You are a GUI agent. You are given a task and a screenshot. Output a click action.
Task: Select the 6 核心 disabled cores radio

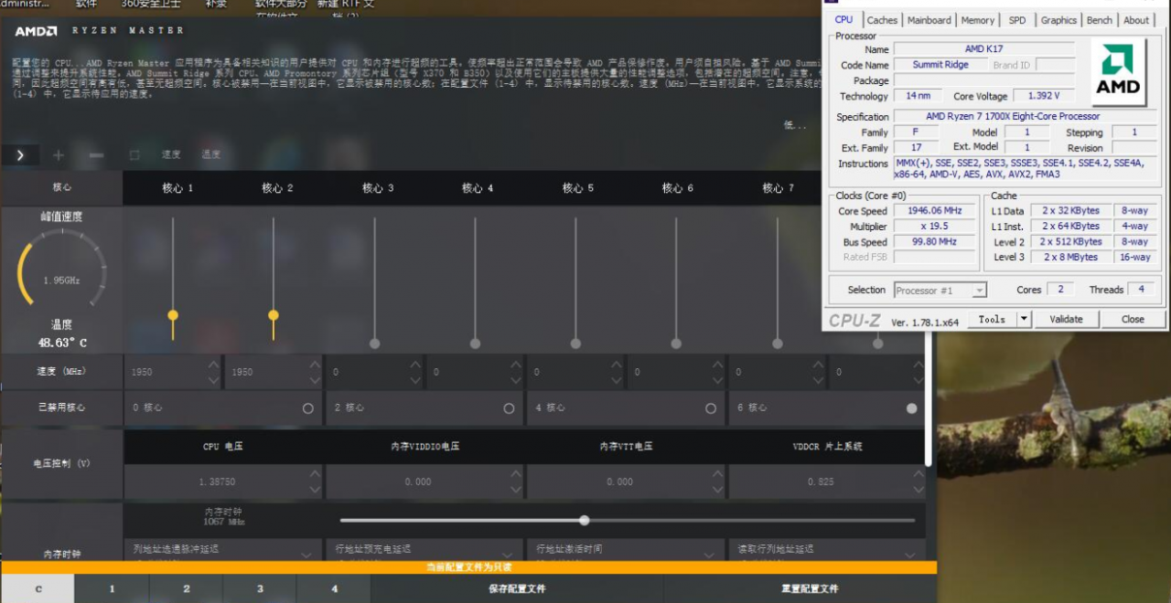pyautogui.click(x=911, y=408)
